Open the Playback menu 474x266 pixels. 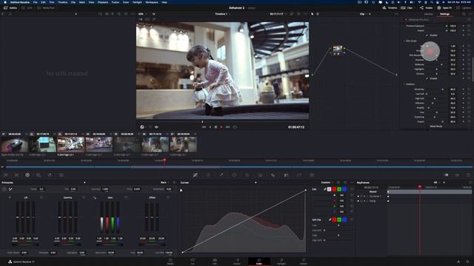tap(103, 2)
